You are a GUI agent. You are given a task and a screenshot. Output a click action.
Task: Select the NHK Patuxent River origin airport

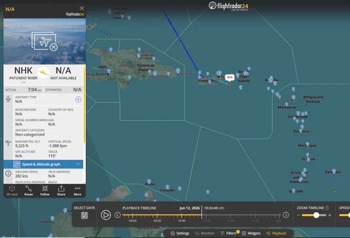[x=23, y=74]
